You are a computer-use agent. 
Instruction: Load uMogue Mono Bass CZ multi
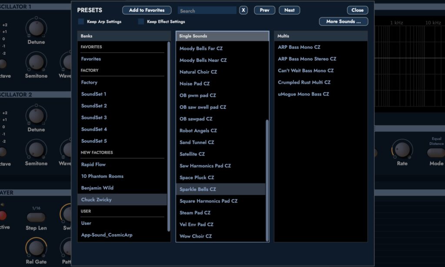[321, 94]
